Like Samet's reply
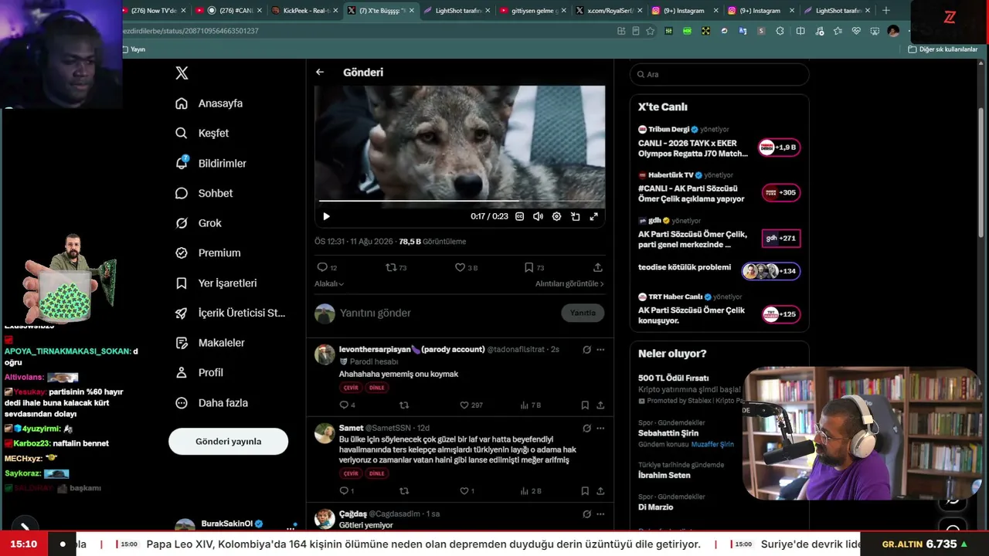 click(x=467, y=490)
